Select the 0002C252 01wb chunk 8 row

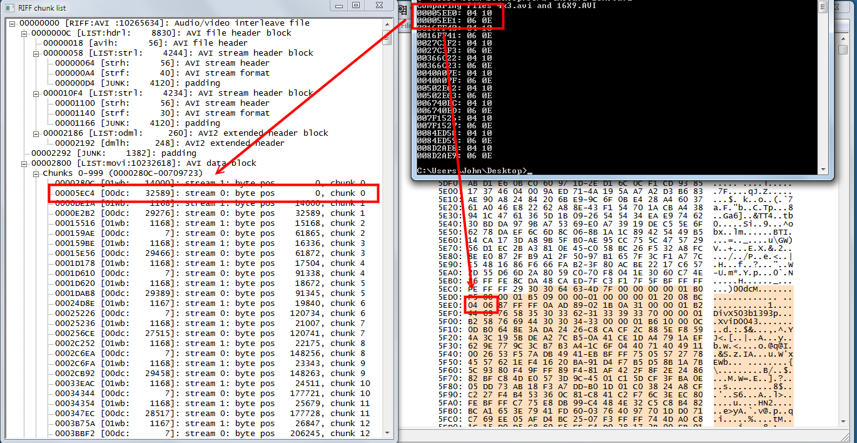[210, 344]
